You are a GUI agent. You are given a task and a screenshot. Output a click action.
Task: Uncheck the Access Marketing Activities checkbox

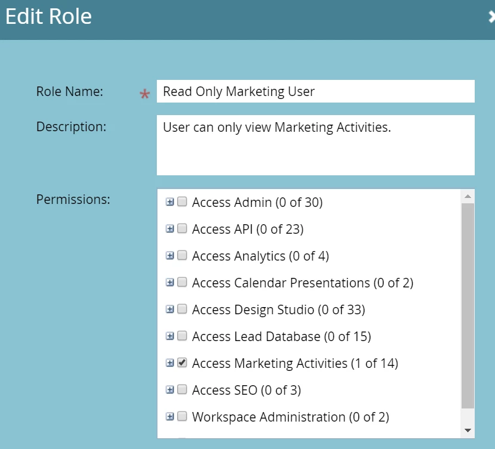[x=182, y=363]
